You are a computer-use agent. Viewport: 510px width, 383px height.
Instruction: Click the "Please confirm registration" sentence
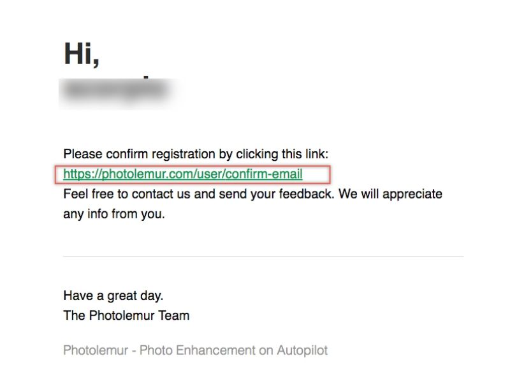(x=195, y=154)
